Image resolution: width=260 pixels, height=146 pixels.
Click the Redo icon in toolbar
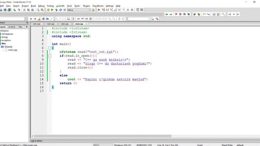19,10
